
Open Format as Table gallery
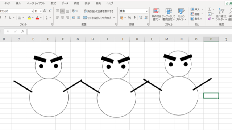click(x=169, y=14)
